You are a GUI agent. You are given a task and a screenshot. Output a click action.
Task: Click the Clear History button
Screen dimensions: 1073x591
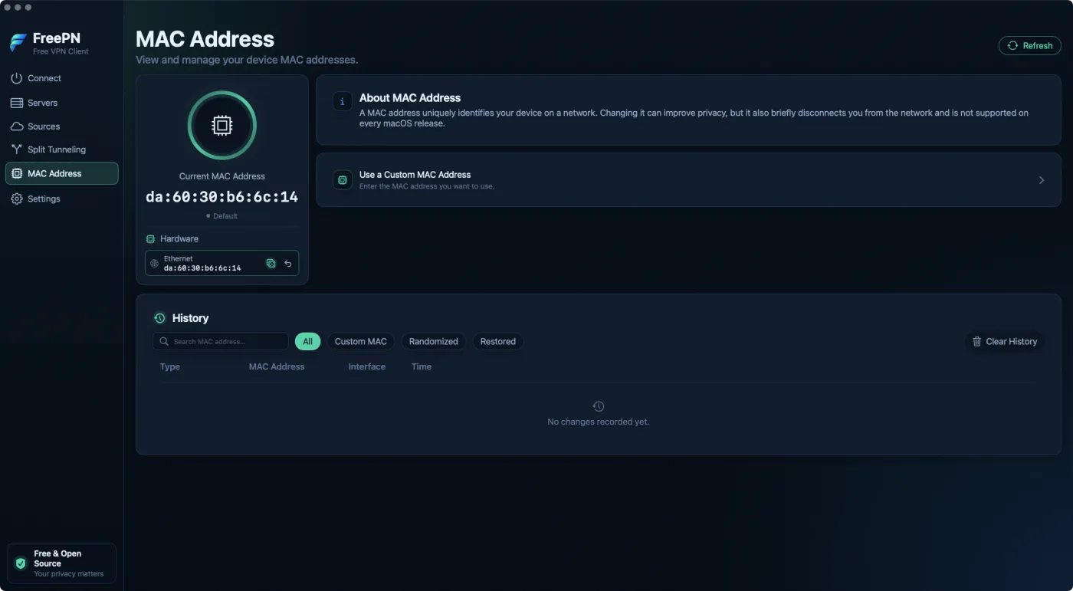pos(1005,341)
